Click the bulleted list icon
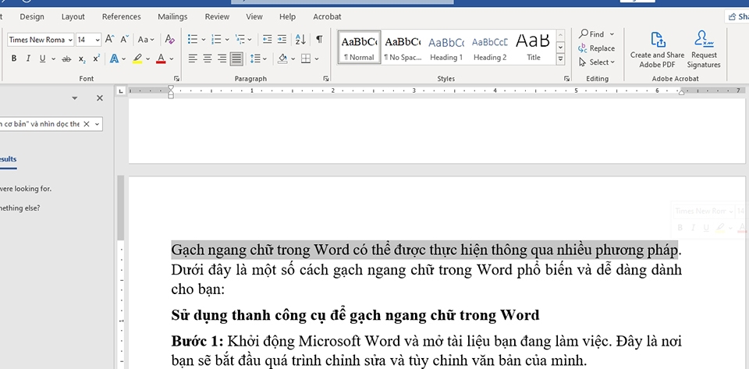749x369 pixels. pyautogui.click(x=193, y=40)
